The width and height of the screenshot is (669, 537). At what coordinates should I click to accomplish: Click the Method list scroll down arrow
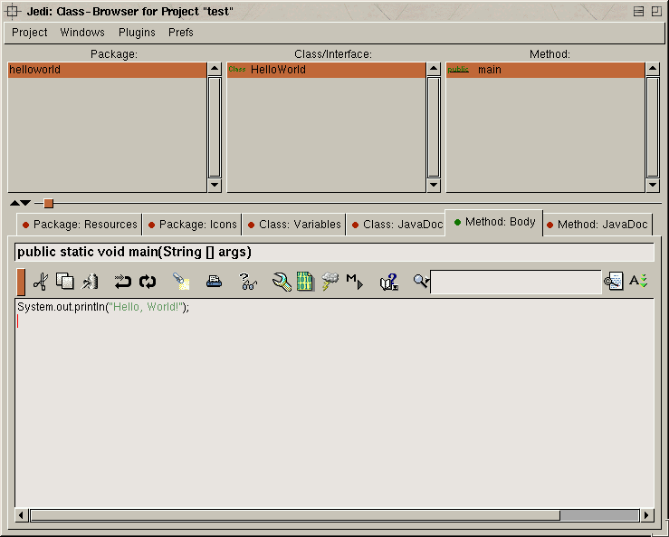(653, 185)
